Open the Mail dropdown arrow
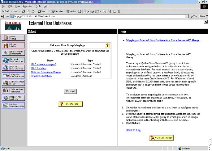Viewport: 212px width, 151px height. [88, 11]
